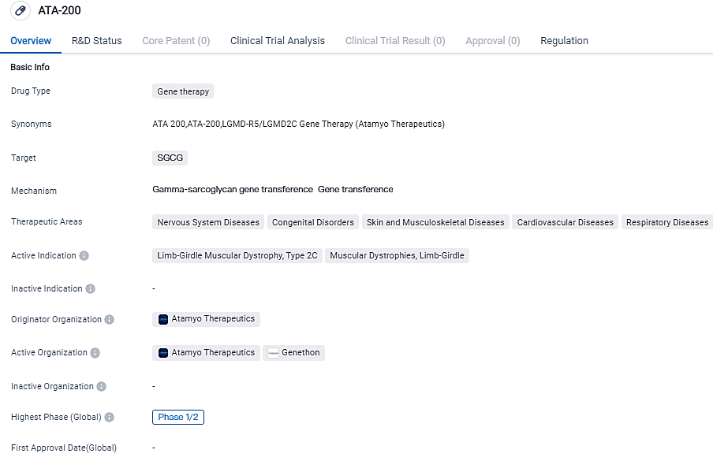
Task: Switch to the R&D Status tab
Action: click(96, 41)
